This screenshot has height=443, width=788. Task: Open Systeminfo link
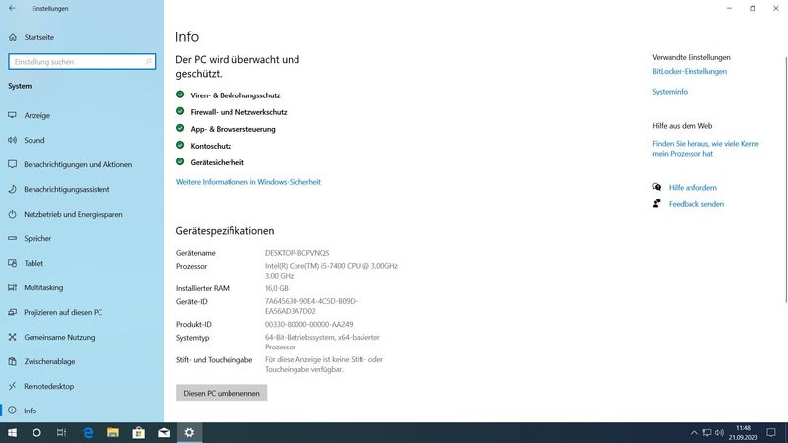pyautogui.click(x=670, y=92)
